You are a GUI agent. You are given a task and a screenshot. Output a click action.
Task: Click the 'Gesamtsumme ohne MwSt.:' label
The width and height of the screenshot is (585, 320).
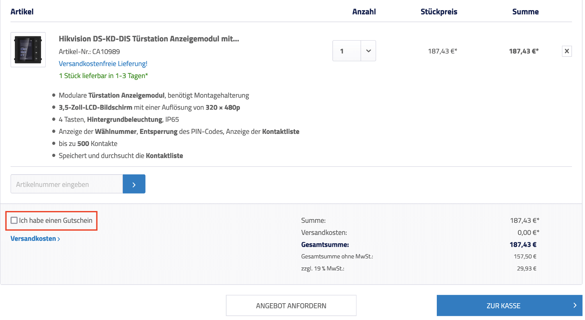coord(337,256)
